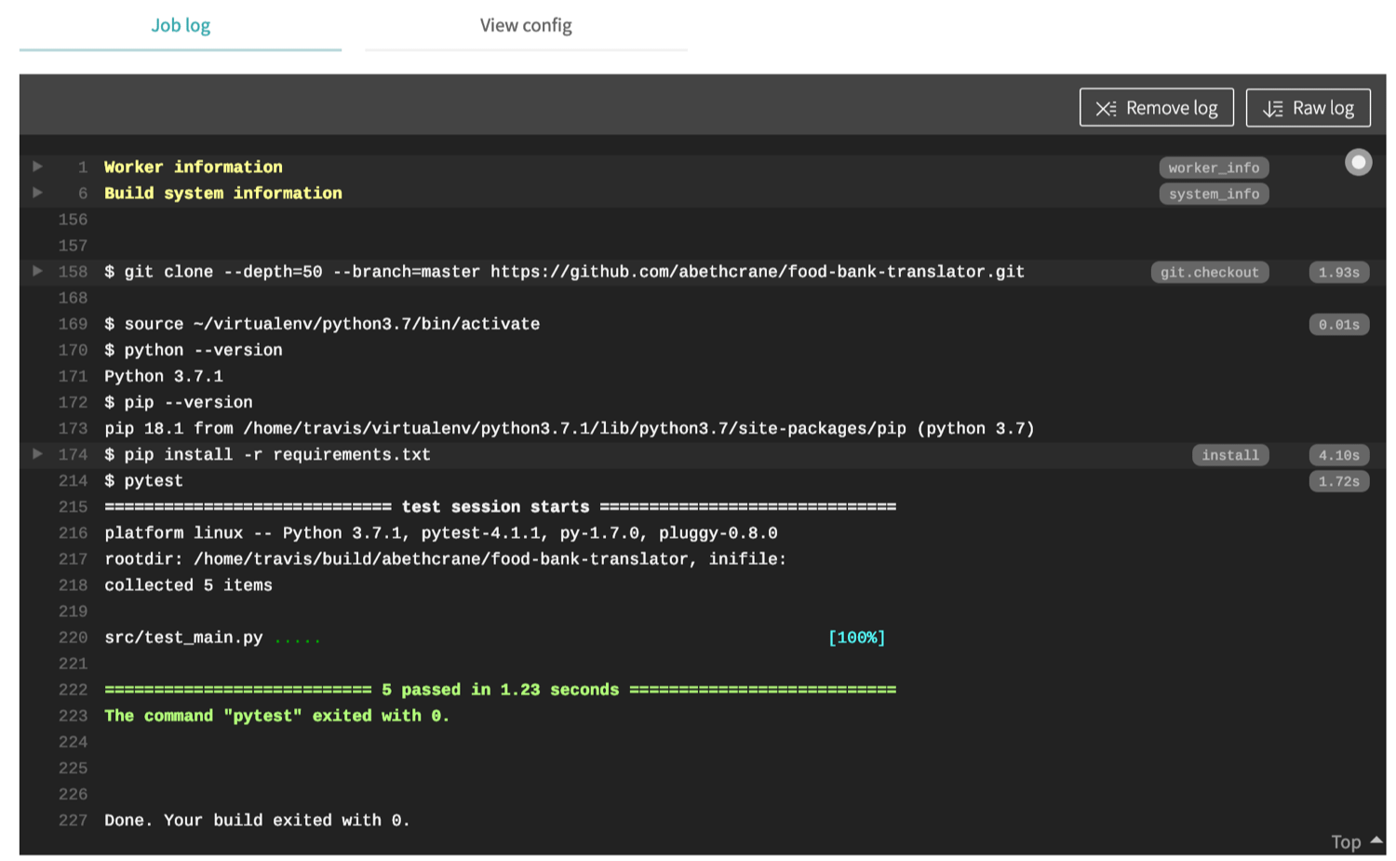This screenshot has height=861, width=1396.
Task: Expand the Worker information section
Action: pyautogui.click(x=37, y=167)
